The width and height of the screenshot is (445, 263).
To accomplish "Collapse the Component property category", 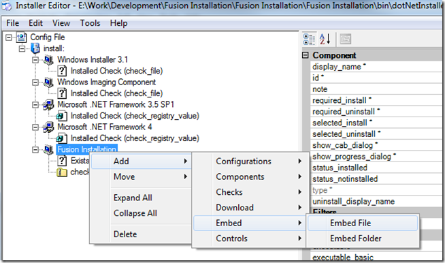I will (306, 55).
